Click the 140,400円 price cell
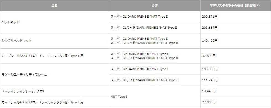The height and width of the screenshot is (108, 271). 236,41
